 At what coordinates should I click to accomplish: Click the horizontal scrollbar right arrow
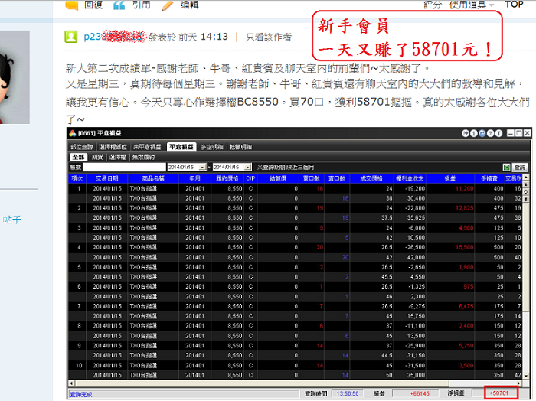pyautogui.click(x=519, y=383)
